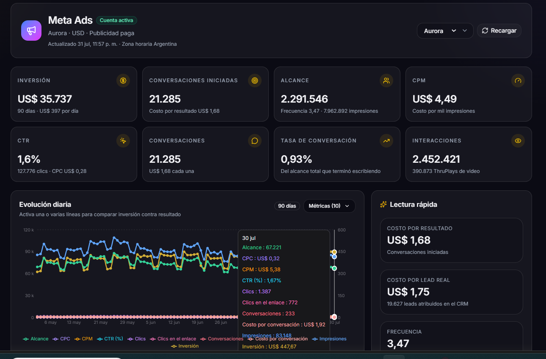The image size is (546, 359).
Task: Click the dollar coin icon in Inversión card
Action: pos(123,81)
